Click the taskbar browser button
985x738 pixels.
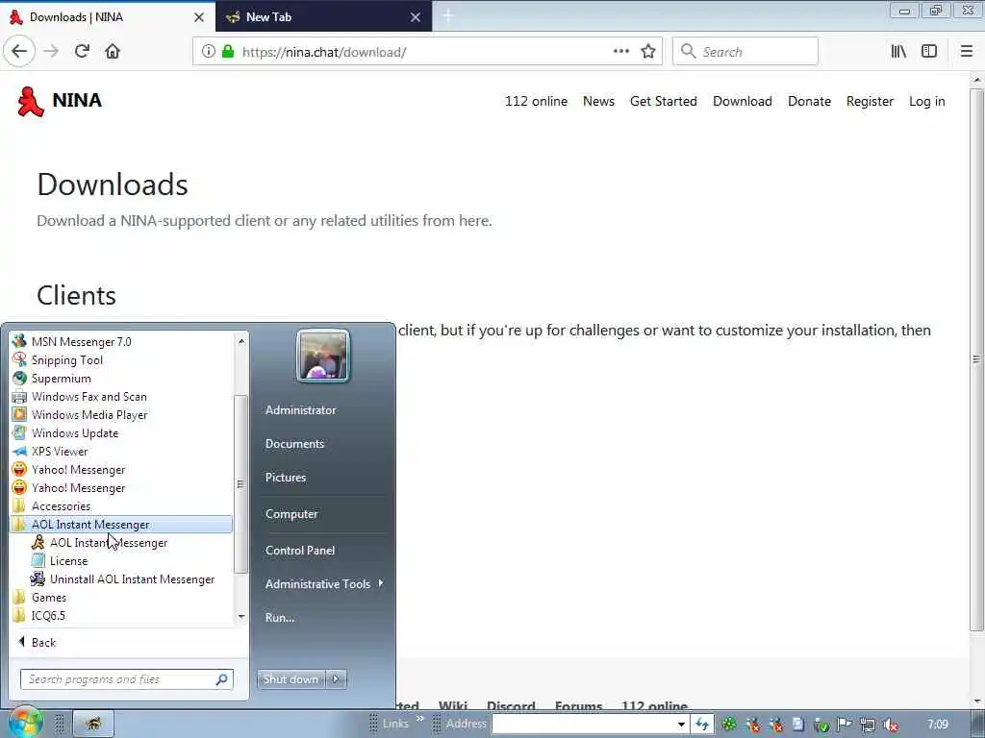coord(93,724)
